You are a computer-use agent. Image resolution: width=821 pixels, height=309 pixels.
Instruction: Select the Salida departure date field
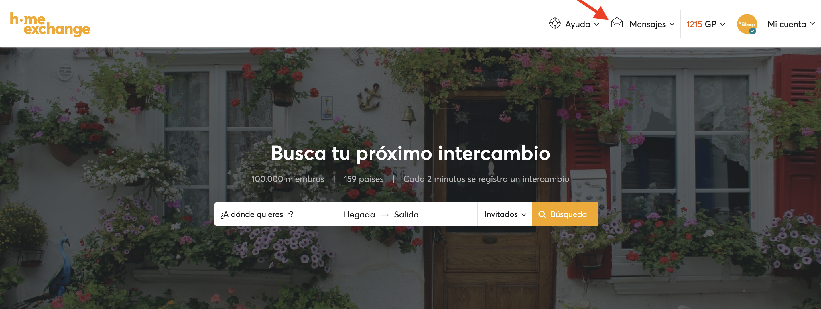(x=406, y=215)
